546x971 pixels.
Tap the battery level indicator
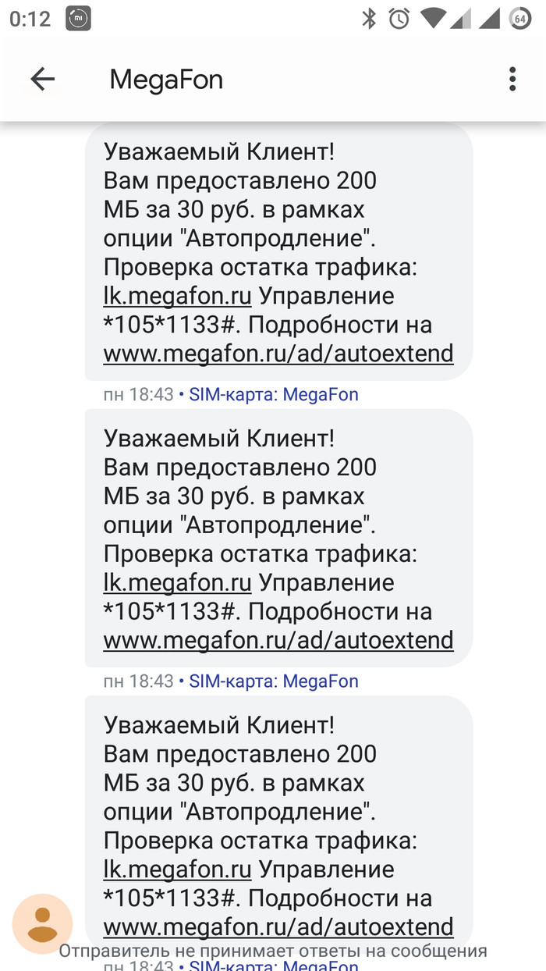click(520, 19)
